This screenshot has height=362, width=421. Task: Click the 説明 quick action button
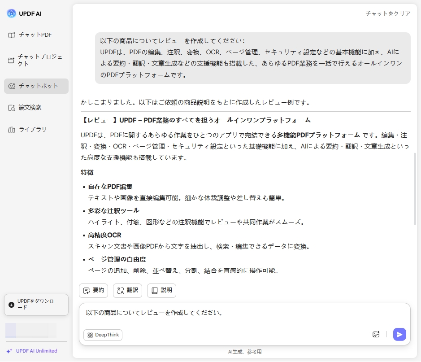point(162,290)
